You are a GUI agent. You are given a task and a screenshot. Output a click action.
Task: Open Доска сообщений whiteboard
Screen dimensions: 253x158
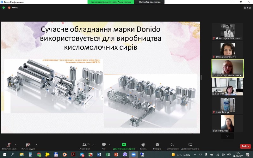pyautogui.click(x=190, y=145)
